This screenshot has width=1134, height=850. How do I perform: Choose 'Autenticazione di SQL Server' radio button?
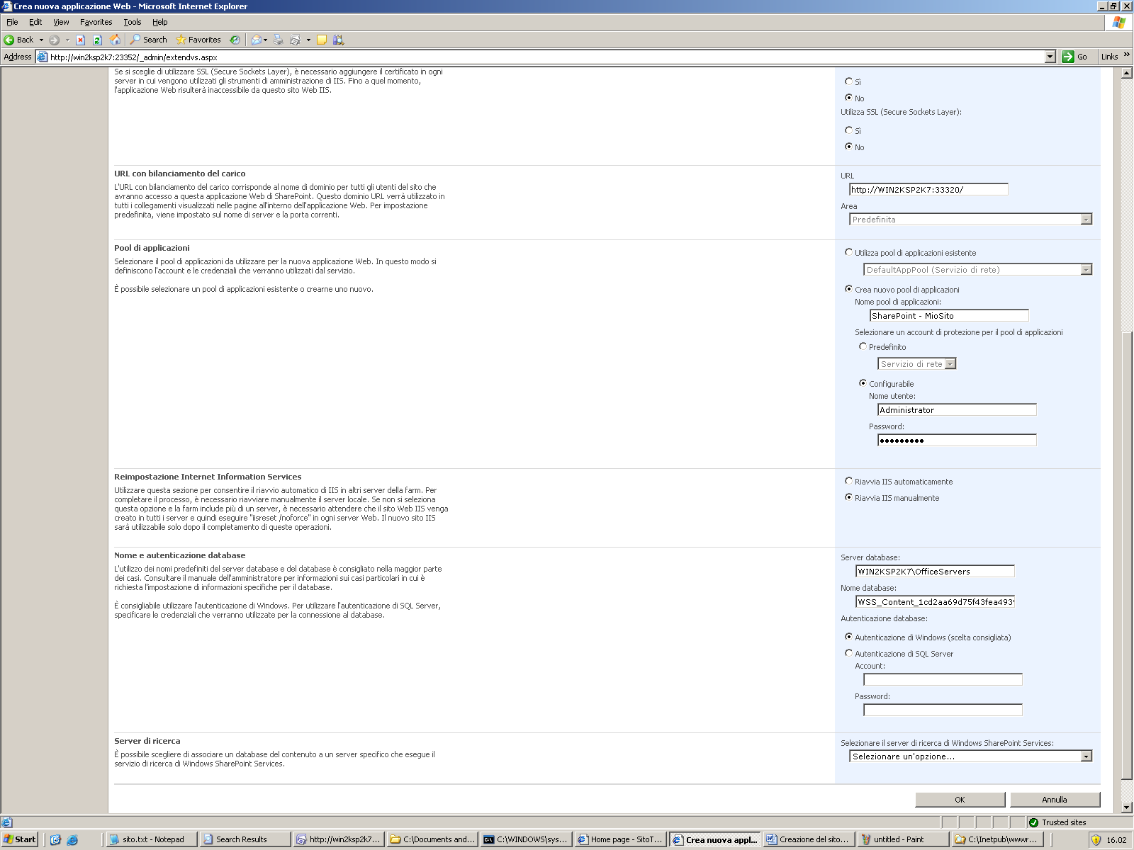tap(848, 653)
